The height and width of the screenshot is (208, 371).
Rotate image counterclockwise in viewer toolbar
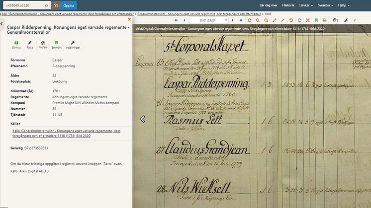tap(290, 20)
